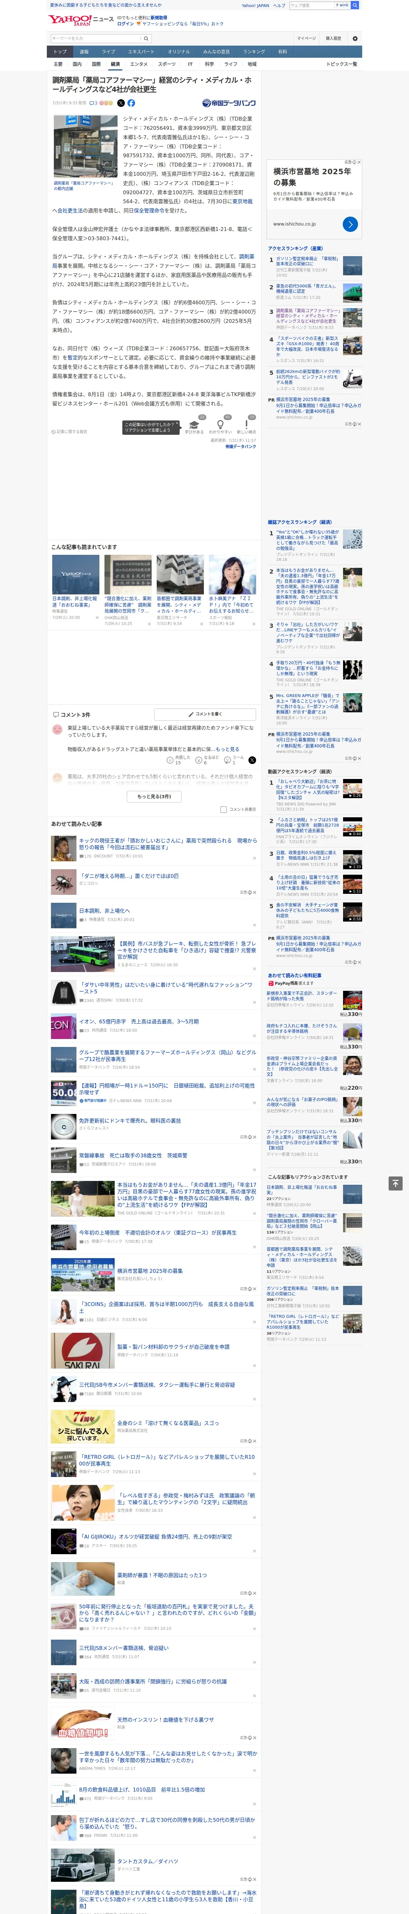409x1914 pixels.
Task: Submit the keyword search with magnifier icon
Action: [146, 39]
